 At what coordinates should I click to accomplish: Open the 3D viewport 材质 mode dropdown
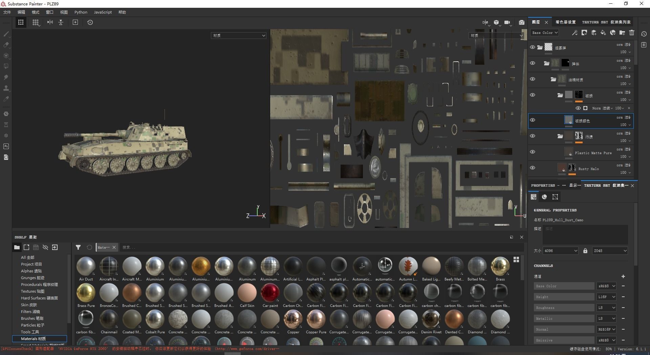tap(239, 36)
